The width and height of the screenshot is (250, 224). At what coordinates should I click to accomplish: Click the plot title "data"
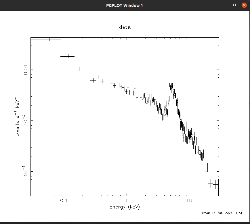pos(125,27)
